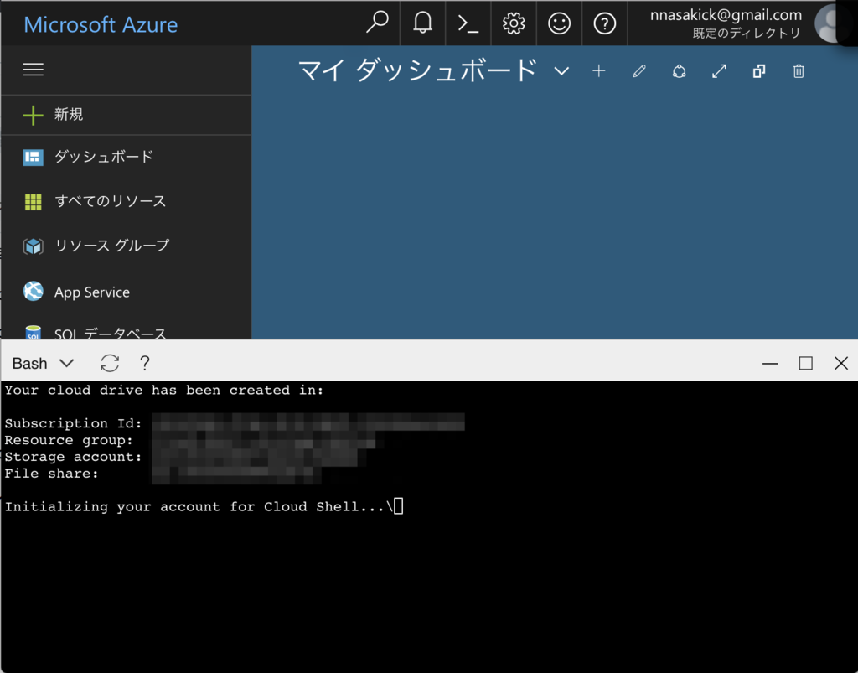Restart Cloud Shell with refresh icon
Screen dimensions: 858x673
(x=110, y=363)
